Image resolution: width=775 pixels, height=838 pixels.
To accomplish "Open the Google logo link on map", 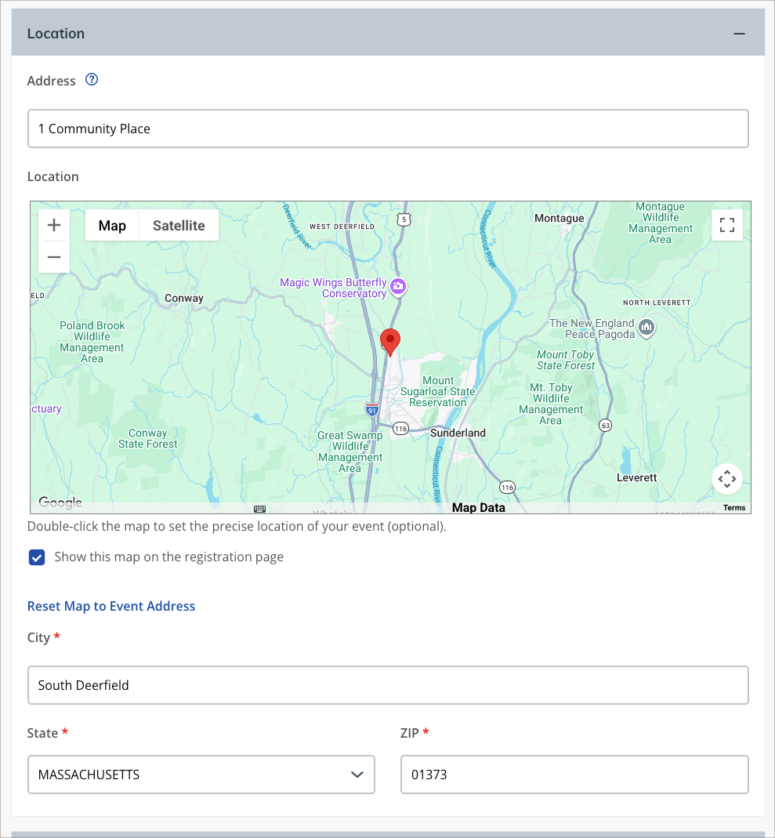I will point(60,502).
